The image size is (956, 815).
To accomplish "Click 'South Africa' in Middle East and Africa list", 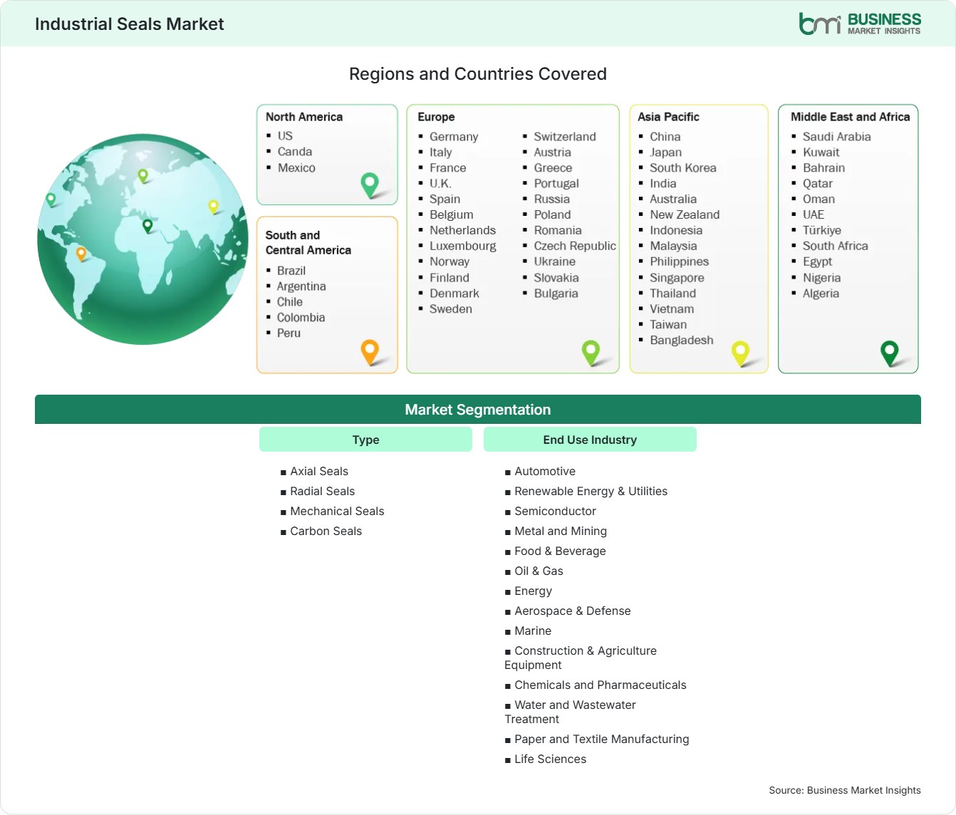I will [x=836, y=246].
